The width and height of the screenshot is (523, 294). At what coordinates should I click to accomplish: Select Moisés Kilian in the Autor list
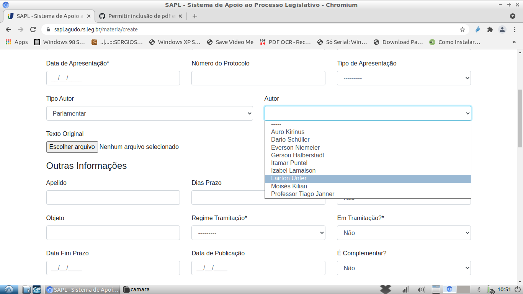click(x=368, y=186)
